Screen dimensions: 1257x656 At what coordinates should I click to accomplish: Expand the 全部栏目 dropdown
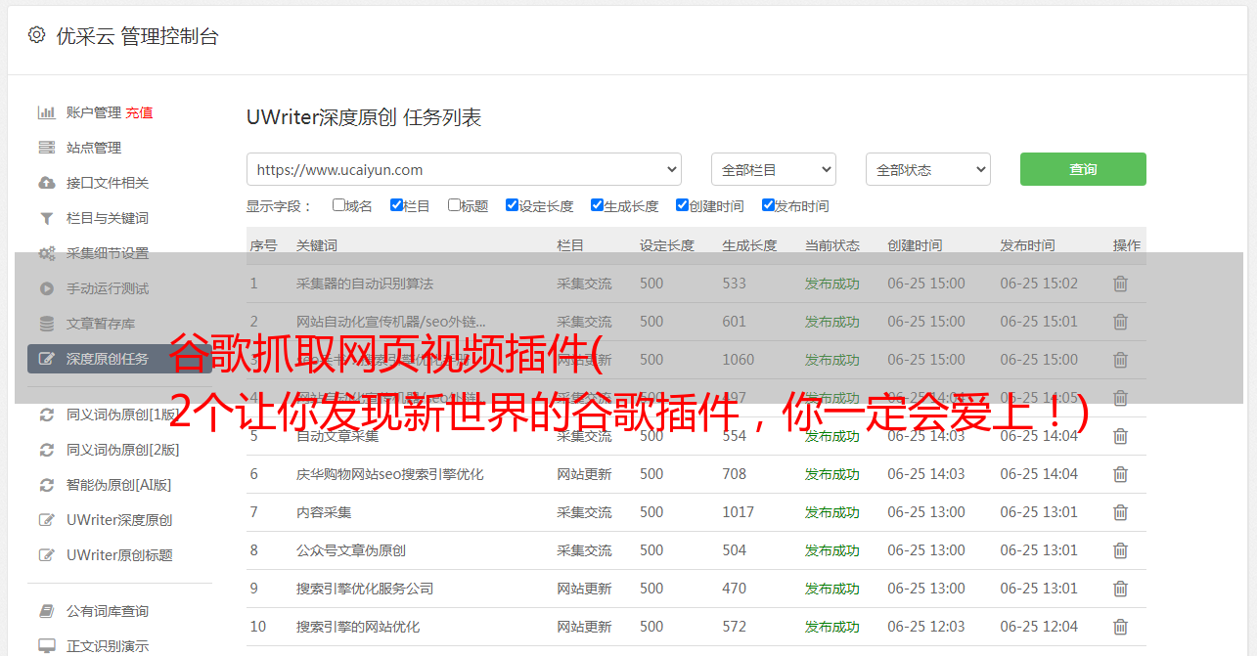773,169
